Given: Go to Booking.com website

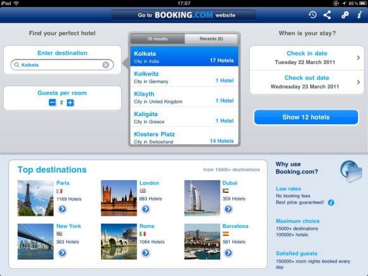Looking at the screenshot, I should click(183, 15).
